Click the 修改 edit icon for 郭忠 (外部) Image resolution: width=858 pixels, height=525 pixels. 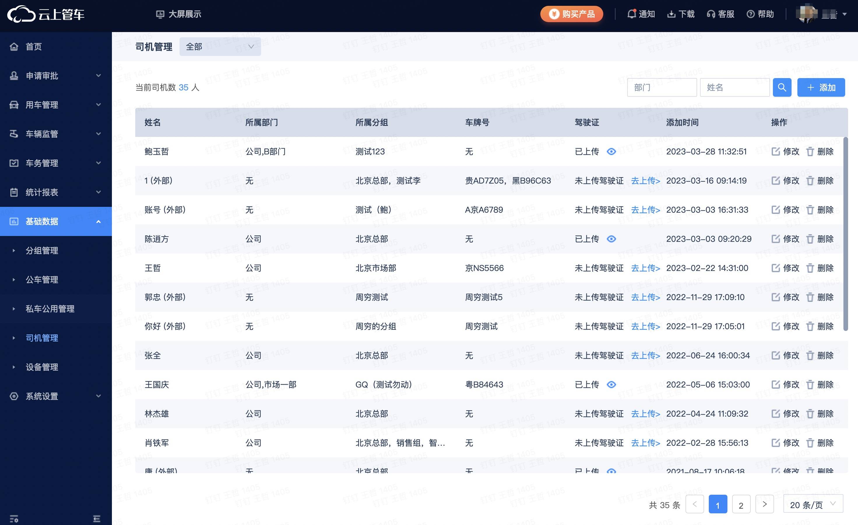(776, 297)
